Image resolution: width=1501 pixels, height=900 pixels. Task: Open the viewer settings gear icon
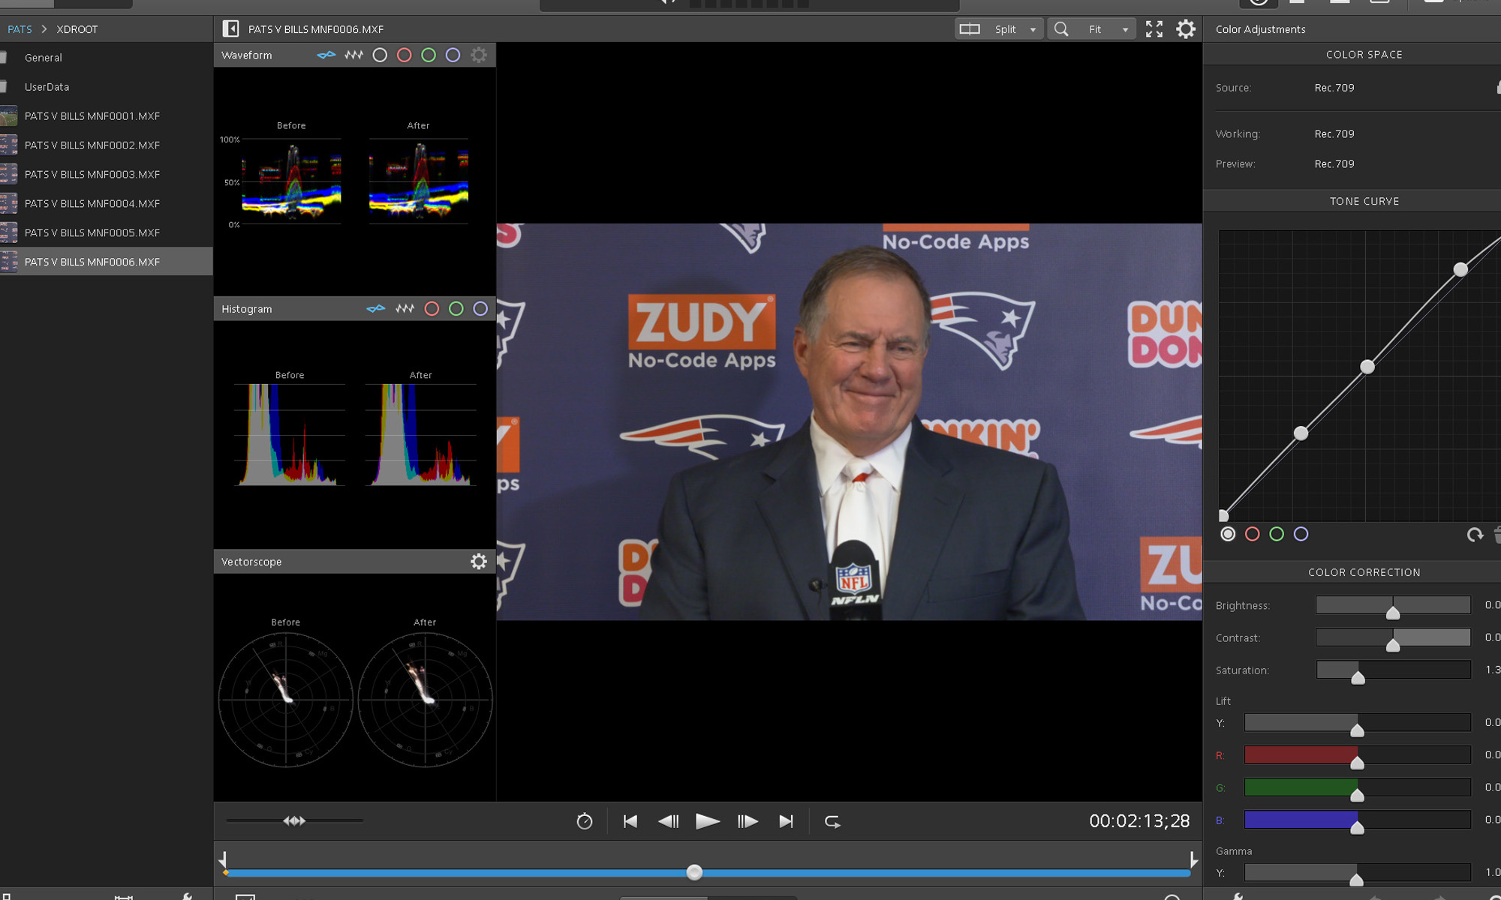click(1186, 28)
